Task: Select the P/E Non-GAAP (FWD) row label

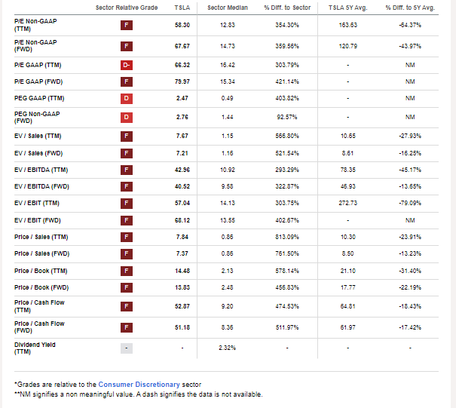Action: (x=35, y=46)
